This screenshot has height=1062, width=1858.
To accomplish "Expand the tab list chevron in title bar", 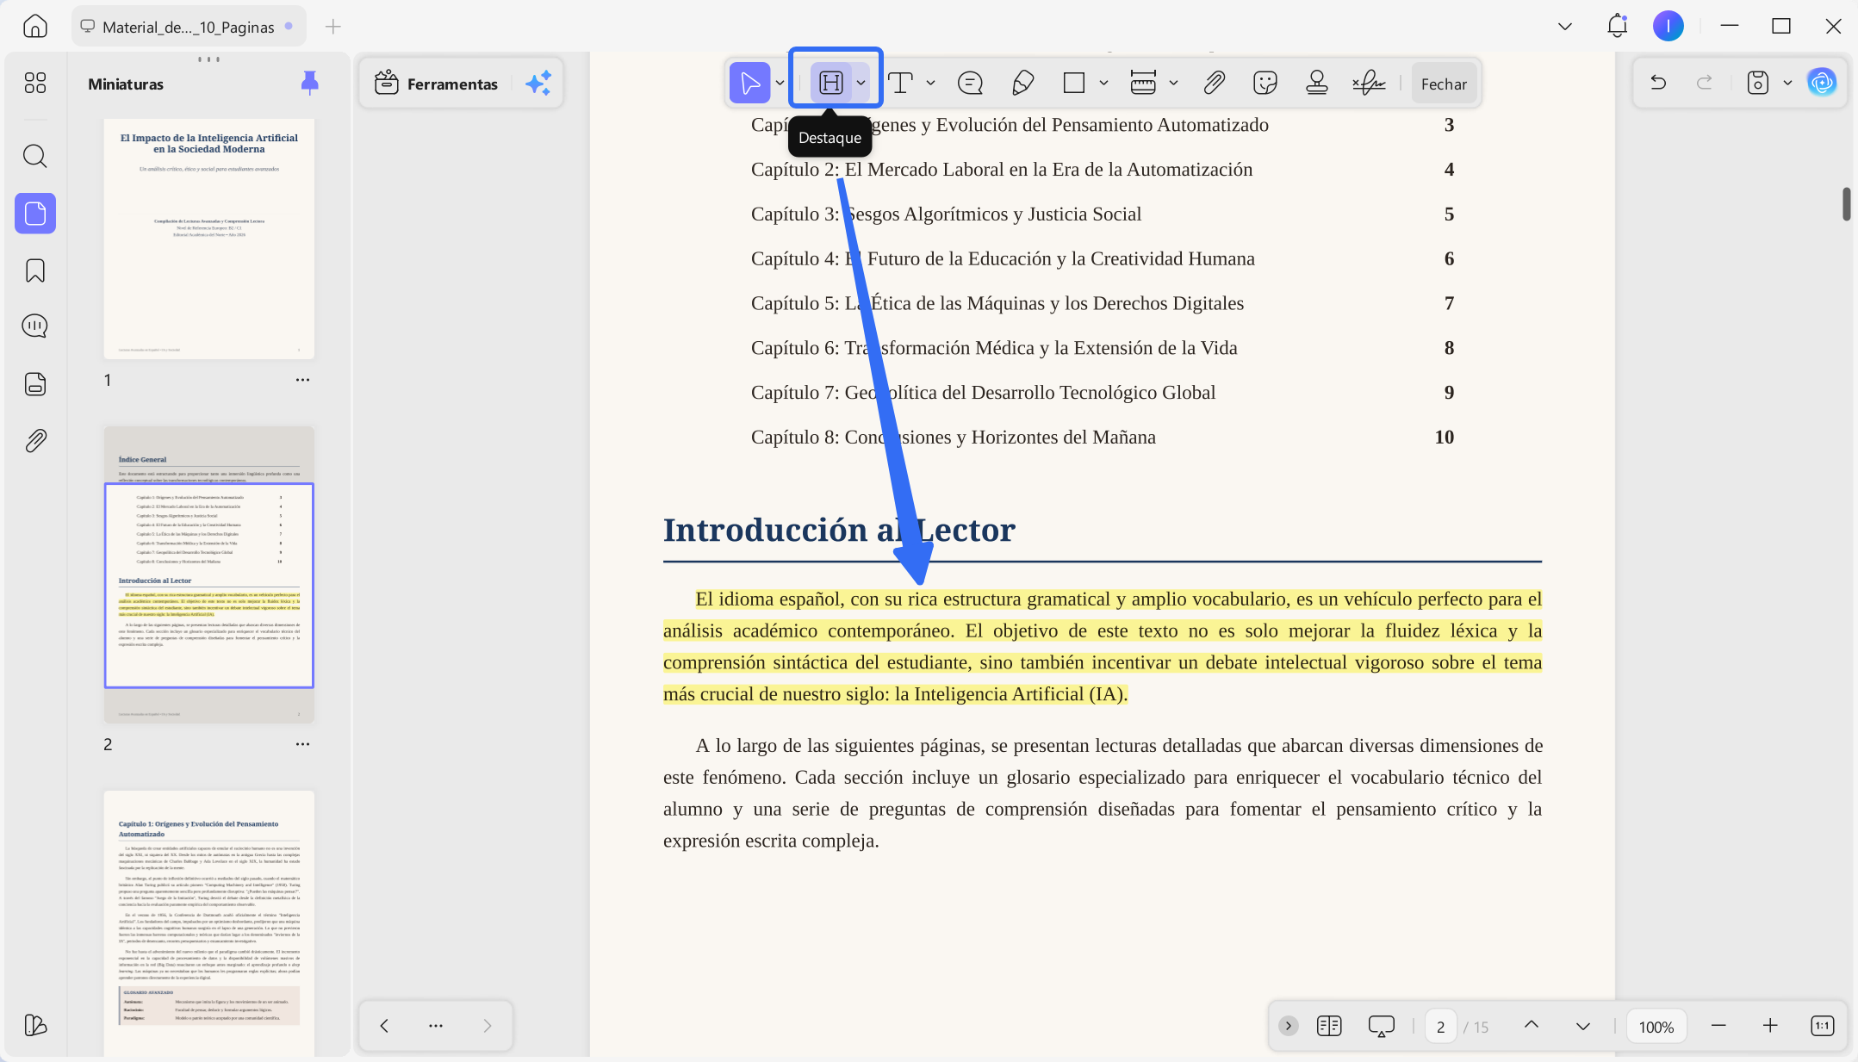I will pos(1565,27).
